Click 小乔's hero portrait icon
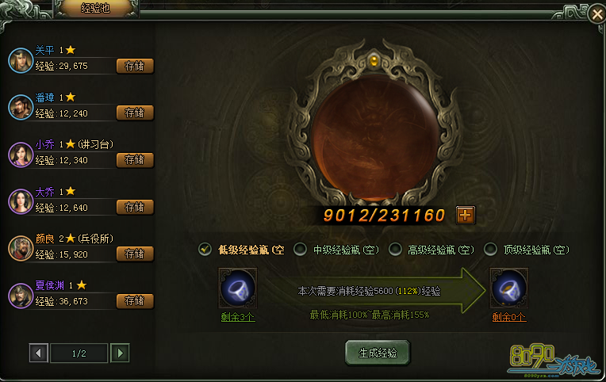 21,154
